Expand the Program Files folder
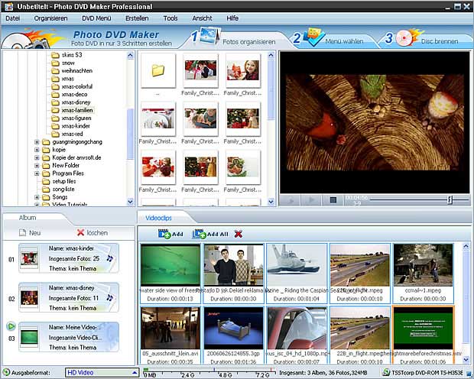Screen dimensions: 474x379 tap(37, 173)
